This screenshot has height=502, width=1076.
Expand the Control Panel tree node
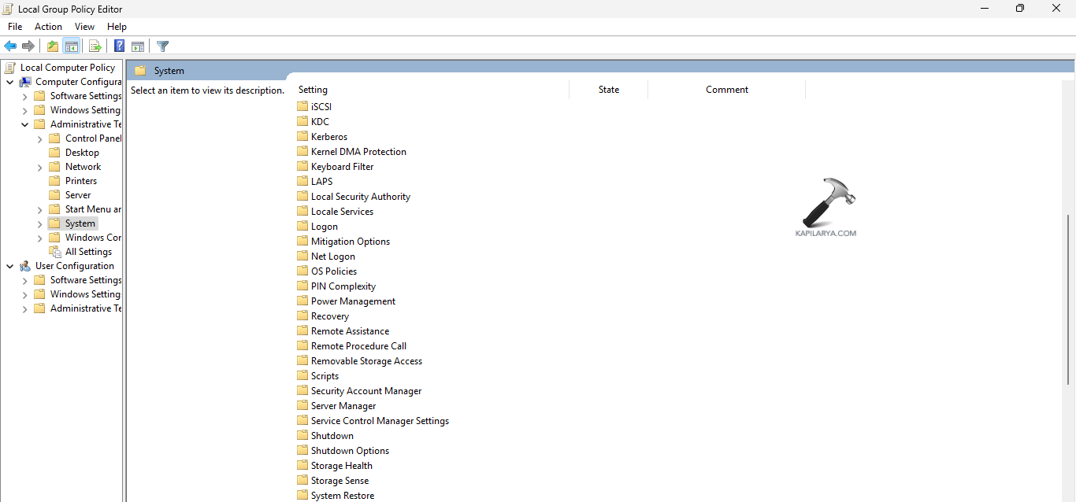click(40, 139)
